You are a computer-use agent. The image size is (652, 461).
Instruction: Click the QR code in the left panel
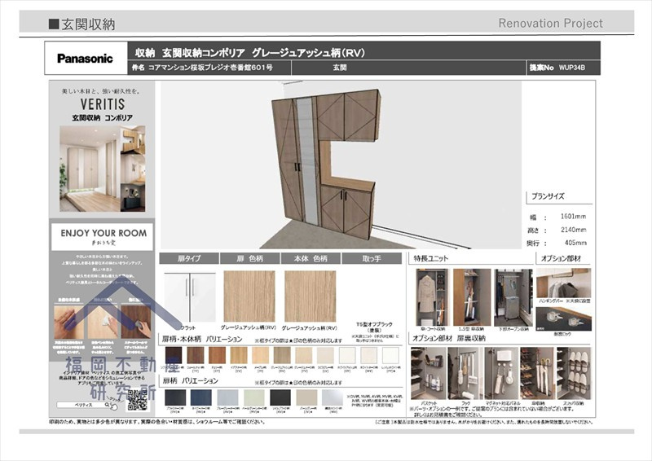tap(137, 400)
